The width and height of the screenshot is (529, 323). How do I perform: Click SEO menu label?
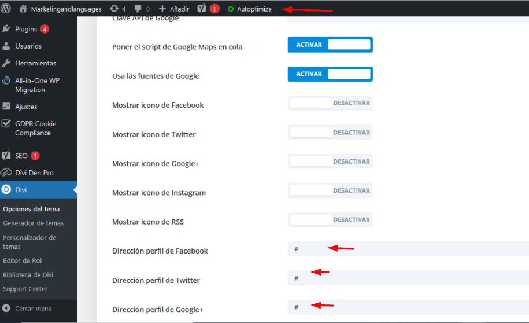(21, 156)
